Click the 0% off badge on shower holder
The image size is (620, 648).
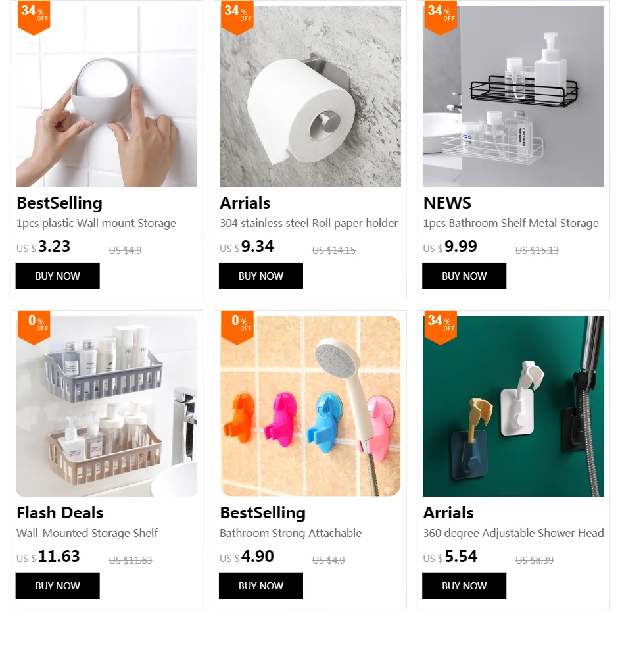(x=237, y=328)
